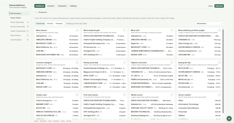Image resolution: width=234 pixels, height=123 pixels.
Task: Expand the Highest conviction card
Action: pyautogui.click(x=172, y=63)
